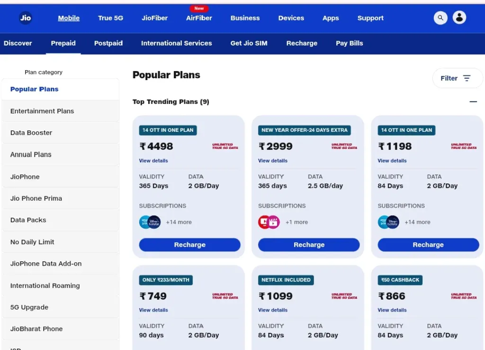
Task: Click Unlimited True 5G badge on ₹749 plan
Action: (225, 296)
